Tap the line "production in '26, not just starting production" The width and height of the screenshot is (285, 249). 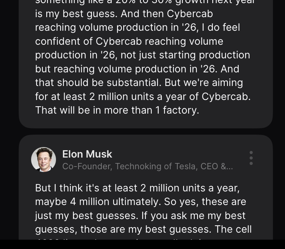pos(142,55)
